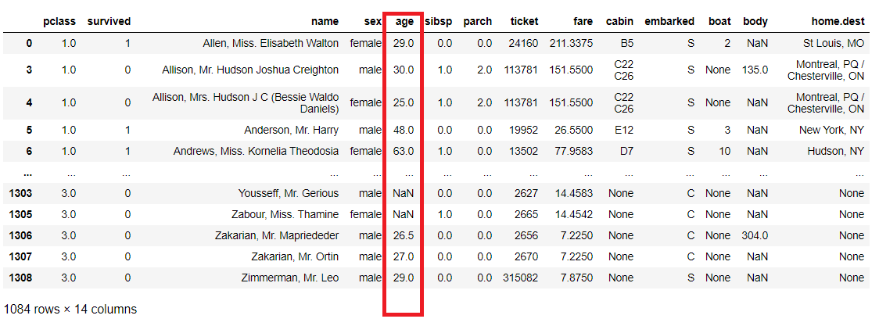The height and width of the screenshot is (326, 879).
Task: Select the "survived" column header
Action: [109, 20]
